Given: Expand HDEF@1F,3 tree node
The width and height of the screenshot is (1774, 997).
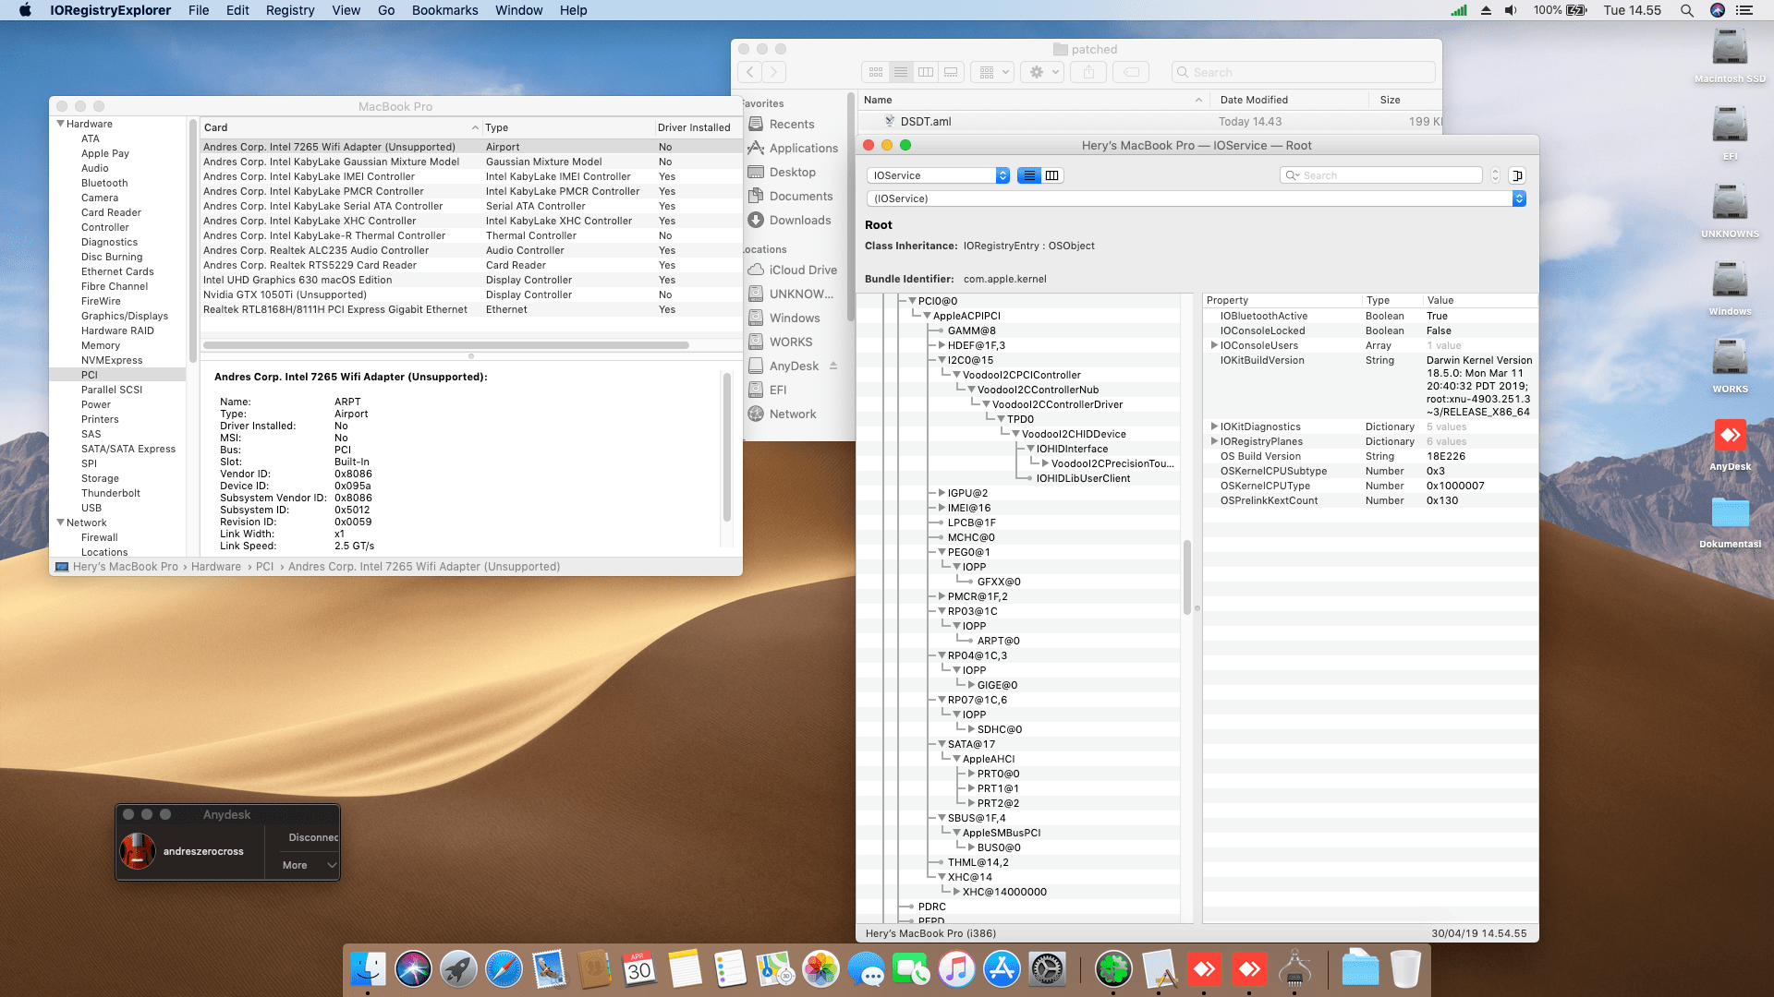Looking at the screenshot, I should (x=942, y=345).
